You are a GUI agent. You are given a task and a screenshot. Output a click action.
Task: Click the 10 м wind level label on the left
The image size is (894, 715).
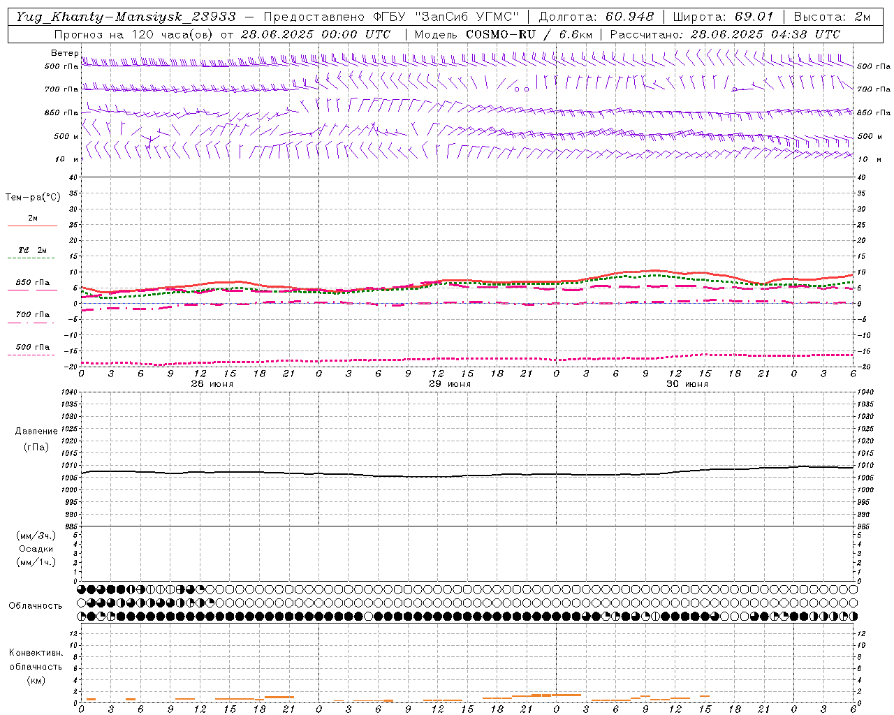[67, 159]
